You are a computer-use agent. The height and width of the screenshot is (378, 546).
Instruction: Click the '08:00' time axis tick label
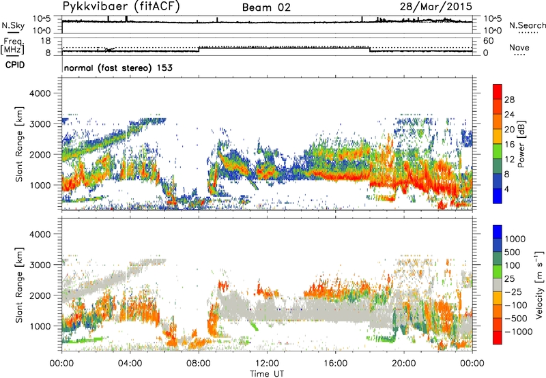(x=199, y=364)
